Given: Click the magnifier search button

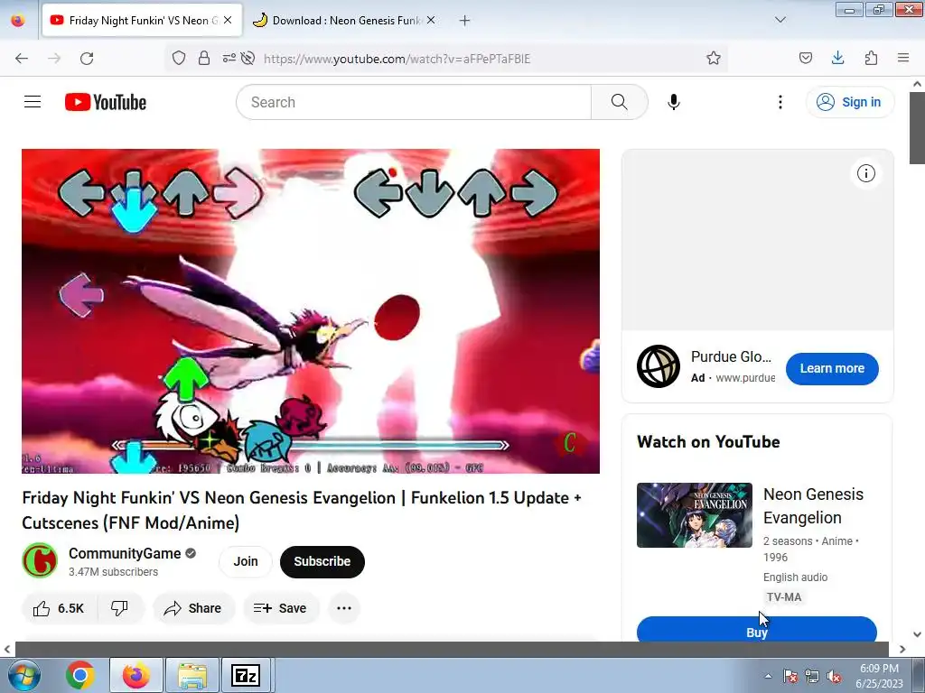Looking at the screenshot, I should pos(619,102).
